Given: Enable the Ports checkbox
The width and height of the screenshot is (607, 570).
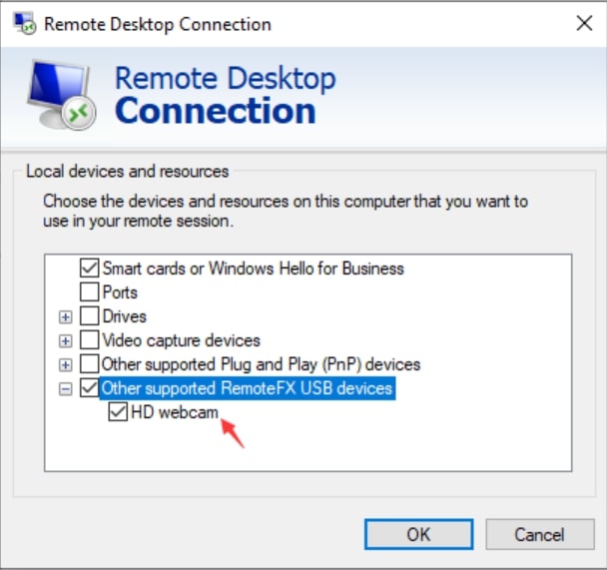Looking at the screenshot, I should [90, 292].
